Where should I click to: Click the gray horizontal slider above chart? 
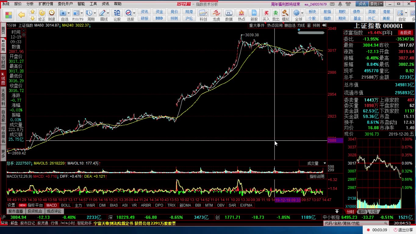(x=311, y=33)
